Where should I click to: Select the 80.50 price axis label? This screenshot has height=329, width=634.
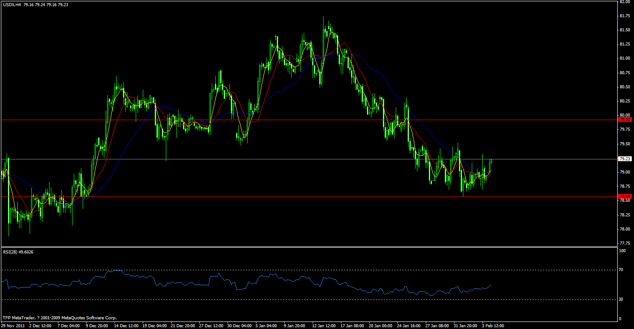point(625,87)
